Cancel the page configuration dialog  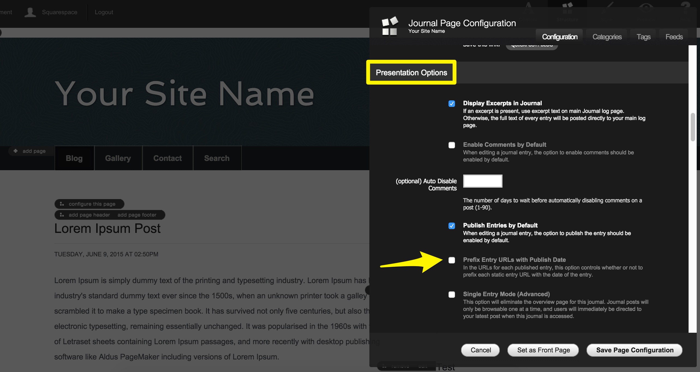click(x=480, y=350)
